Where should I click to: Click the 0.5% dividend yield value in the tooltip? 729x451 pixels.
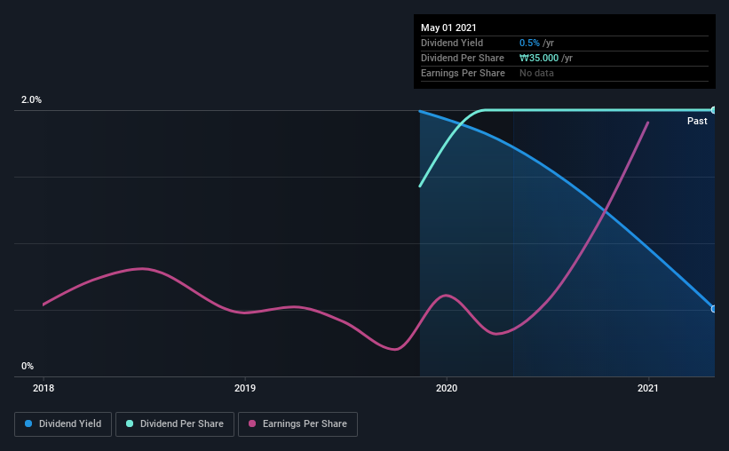point(529,43)
